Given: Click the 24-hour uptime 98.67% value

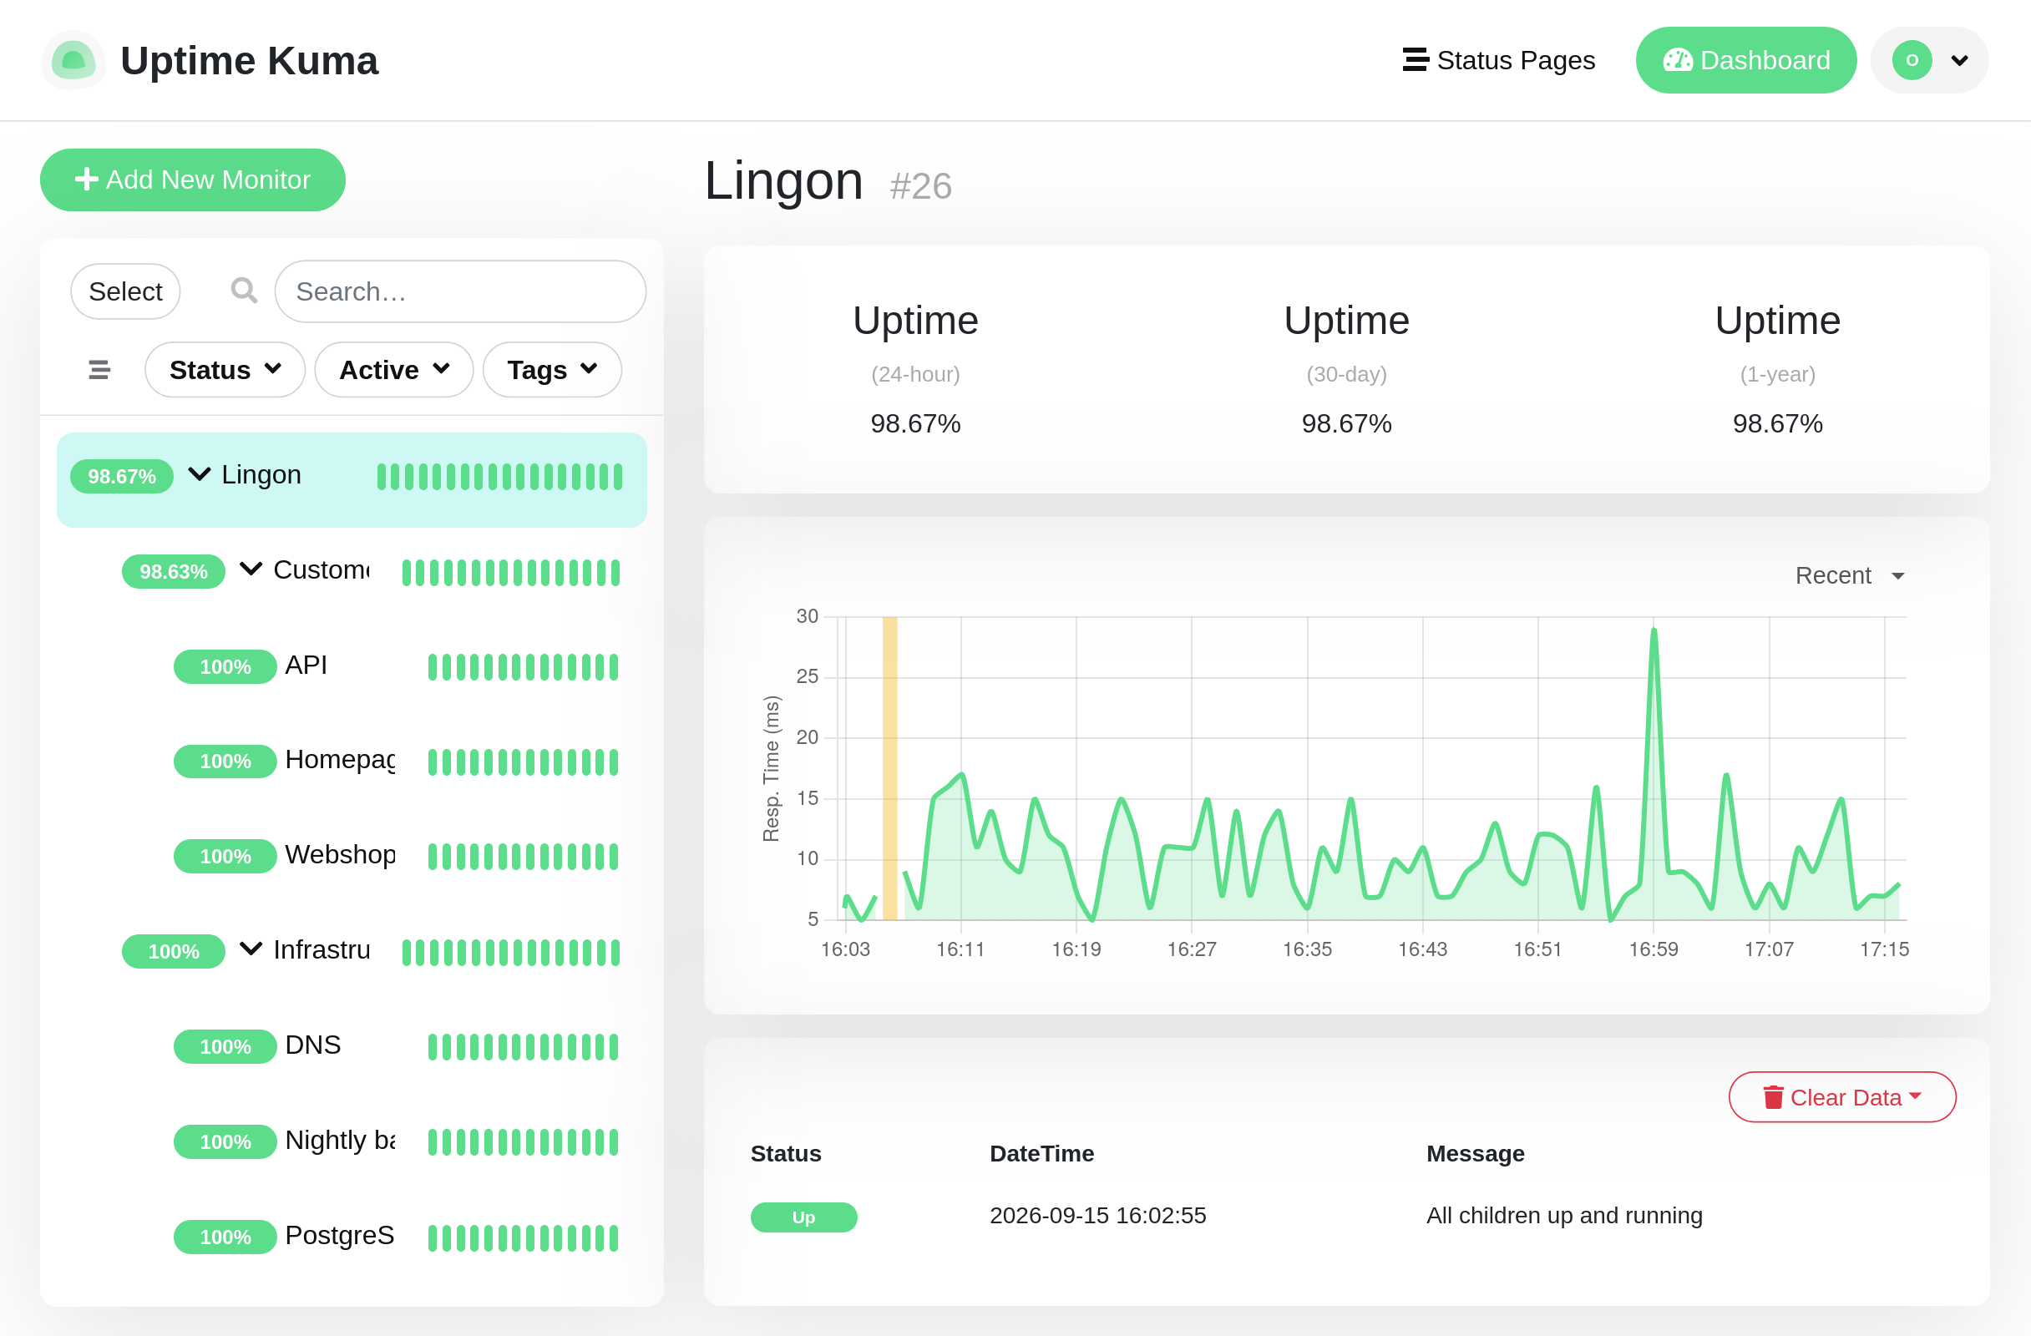Looking at the screenshot, I should pos(915,423).
